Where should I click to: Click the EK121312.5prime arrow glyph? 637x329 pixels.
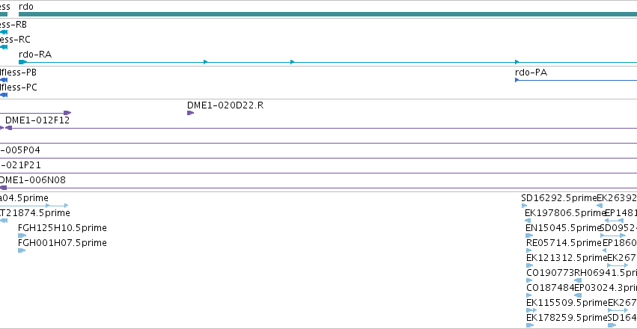point(530,265)
